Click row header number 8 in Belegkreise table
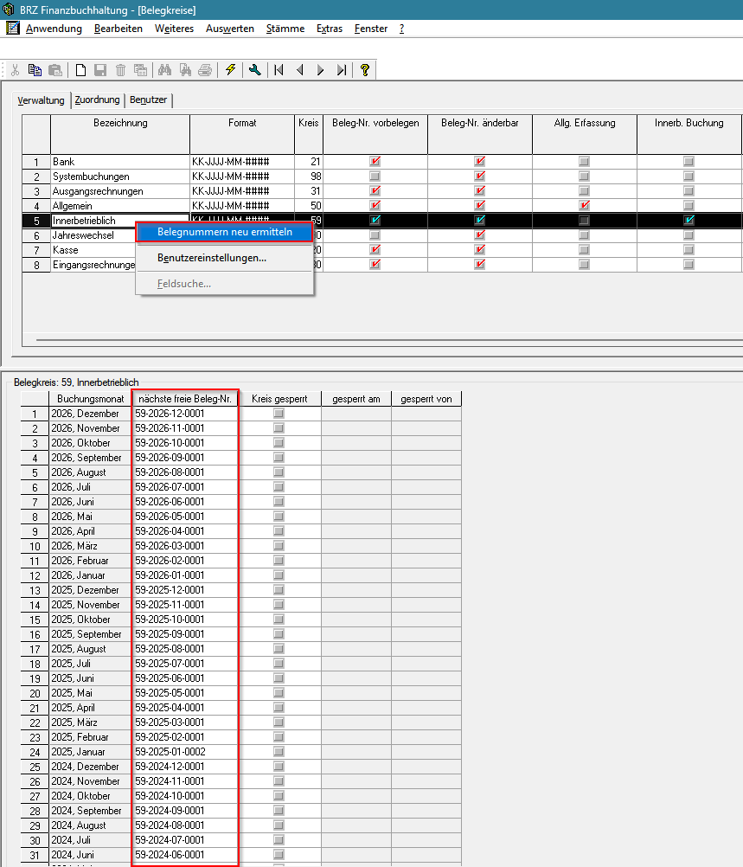The width and height of the screenshot is (743, 867). click(x=36, y=264)
